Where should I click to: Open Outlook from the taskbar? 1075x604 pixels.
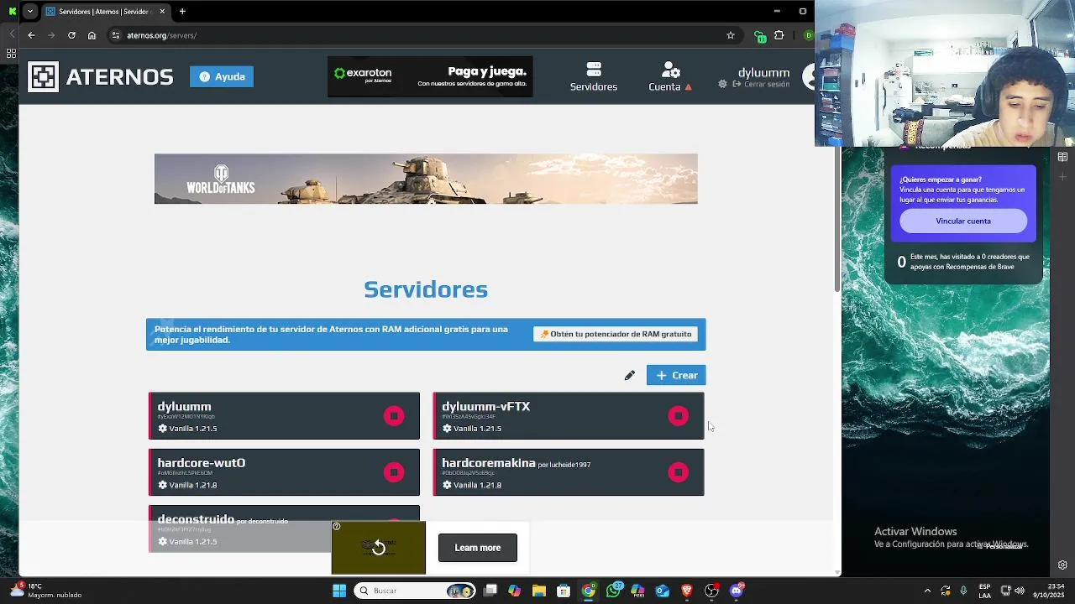[x=663, y=591]
